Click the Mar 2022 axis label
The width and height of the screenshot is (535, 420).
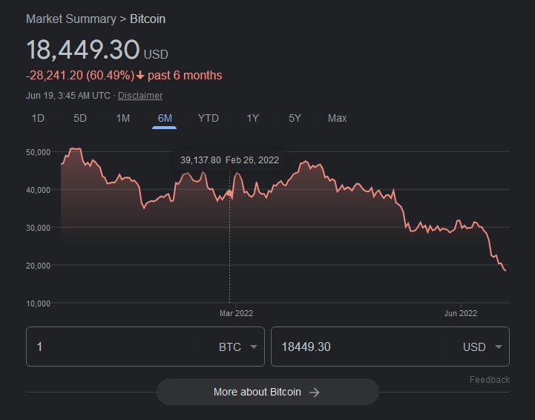coord(236,313)
